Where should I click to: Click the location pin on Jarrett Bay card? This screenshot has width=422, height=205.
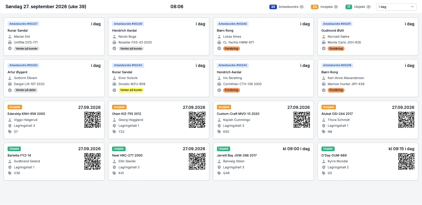pos(219,167)
